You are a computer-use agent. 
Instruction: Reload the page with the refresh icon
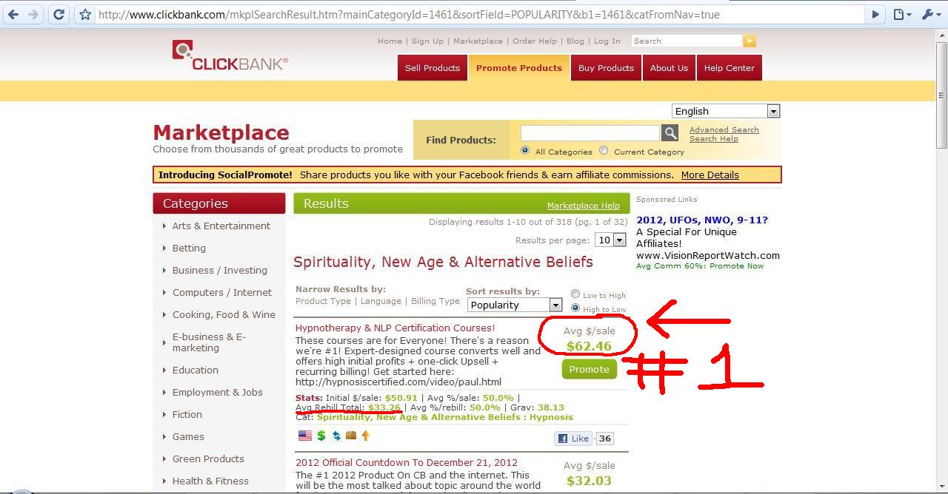coord(59,14)
